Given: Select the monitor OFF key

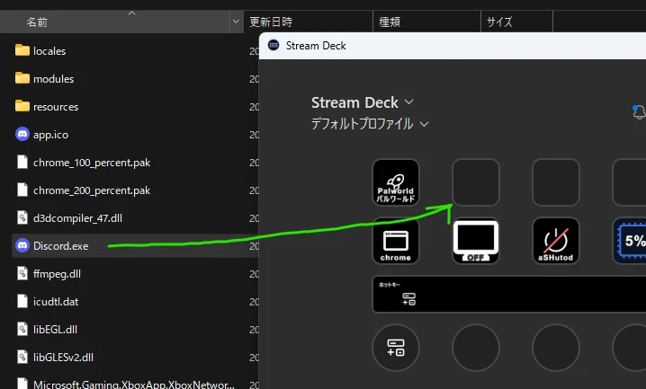Looking at the screenshot, I should [x=475, y=241].
